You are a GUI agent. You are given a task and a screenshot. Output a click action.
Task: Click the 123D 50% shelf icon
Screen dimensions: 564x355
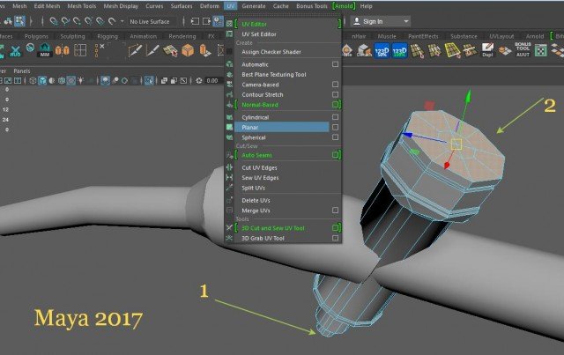point(382,51)
